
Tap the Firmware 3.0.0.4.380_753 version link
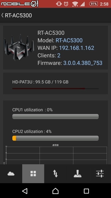coord(83,63)
